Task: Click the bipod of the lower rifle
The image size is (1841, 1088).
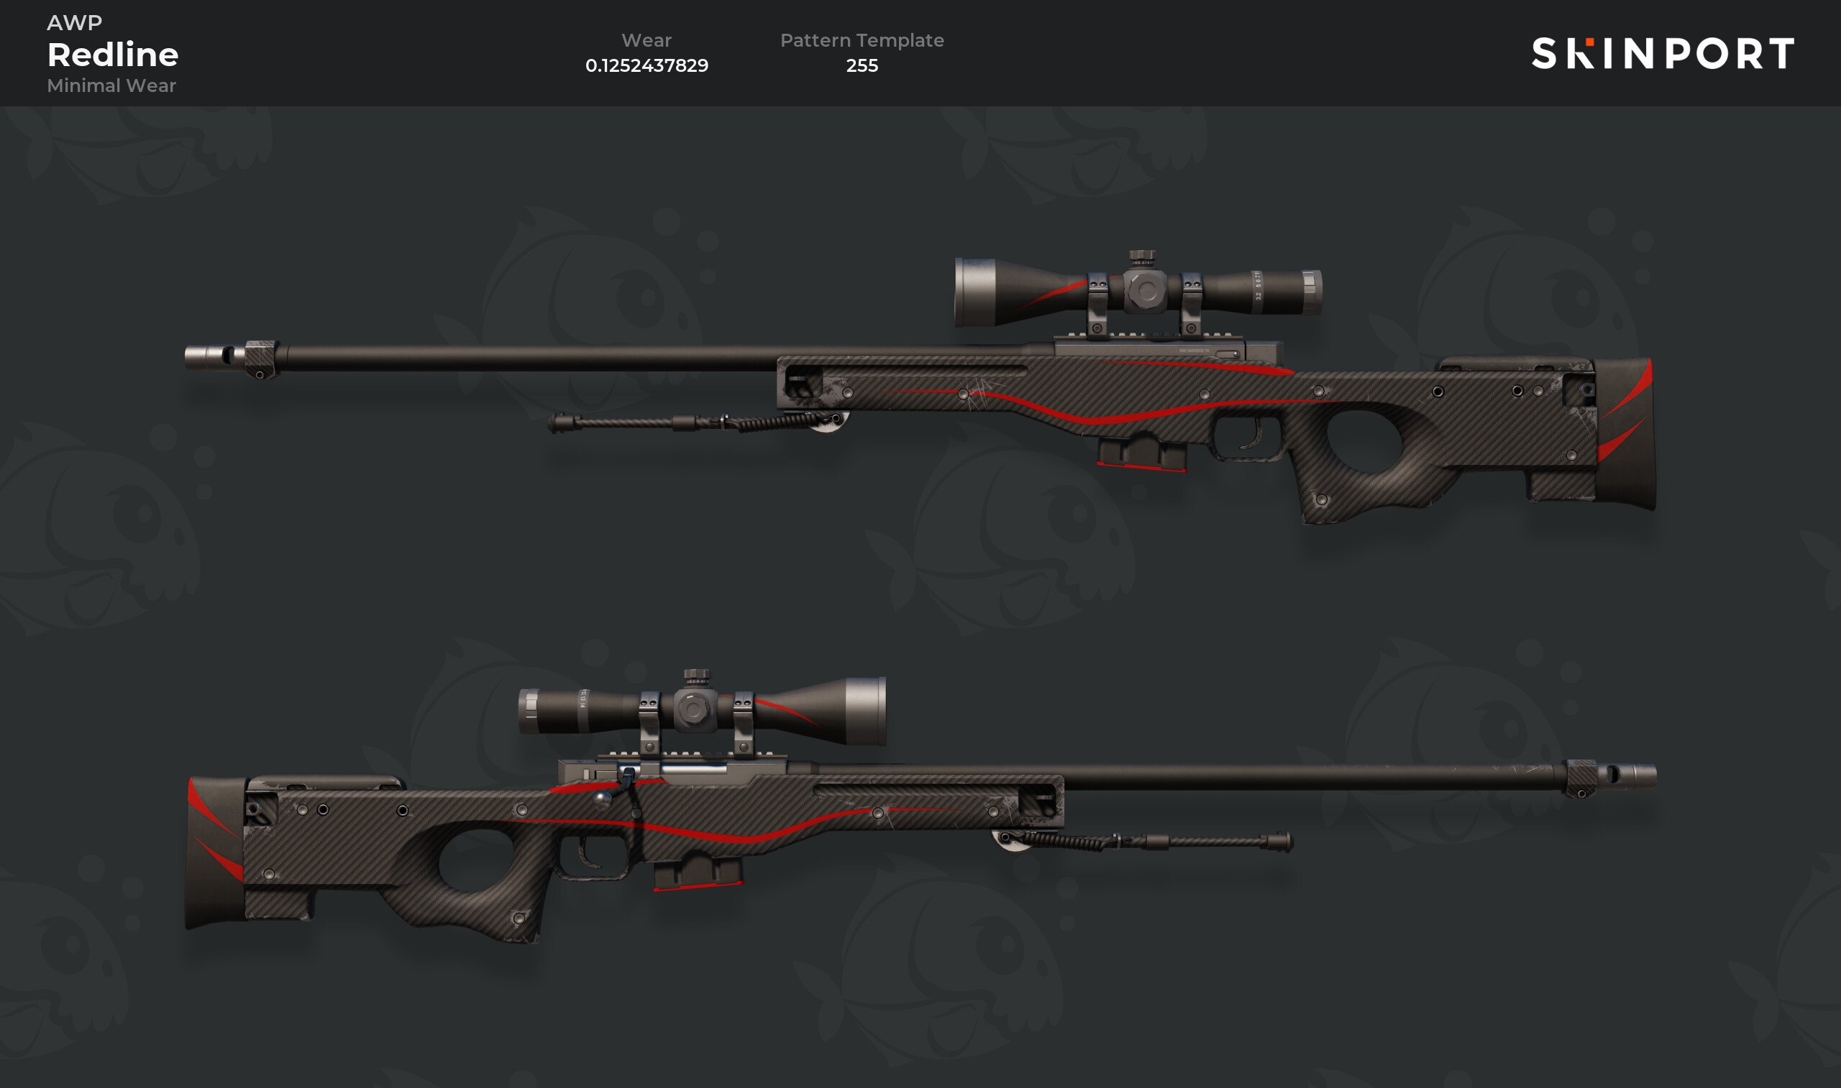Action: (x=1143, y=840)
